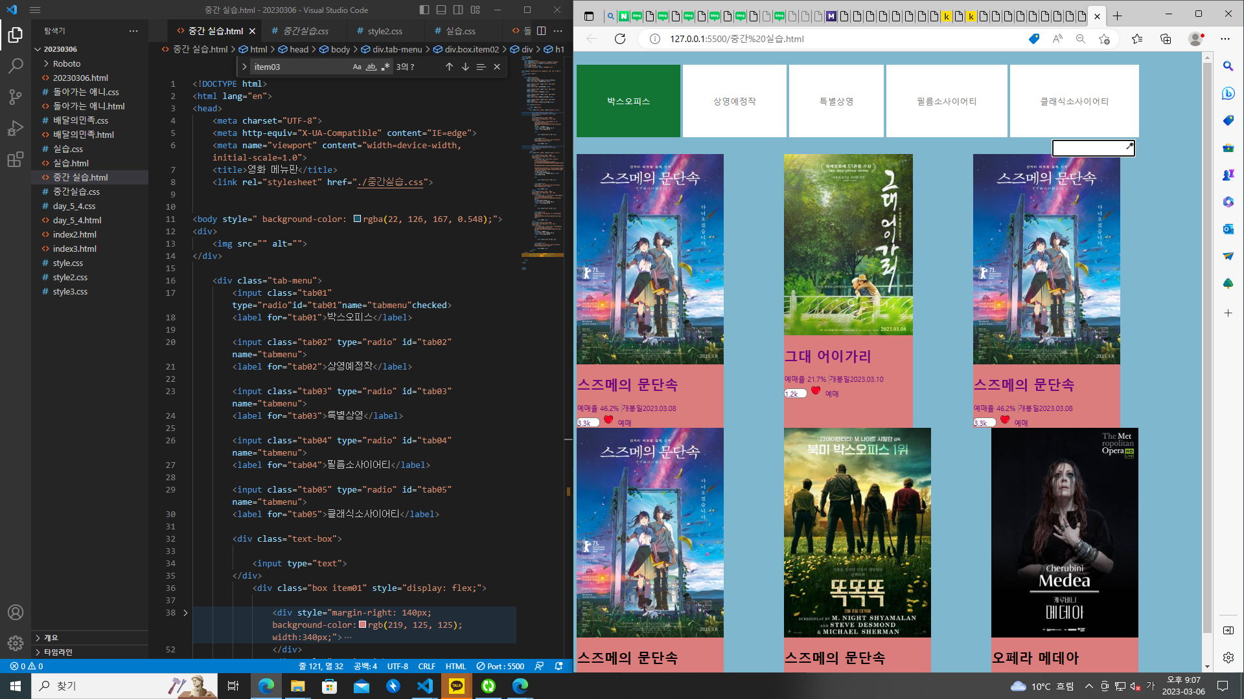The height and width of the screenshot is (699, 1244).
Task: Go to next find match
Action: coord(465,67)
